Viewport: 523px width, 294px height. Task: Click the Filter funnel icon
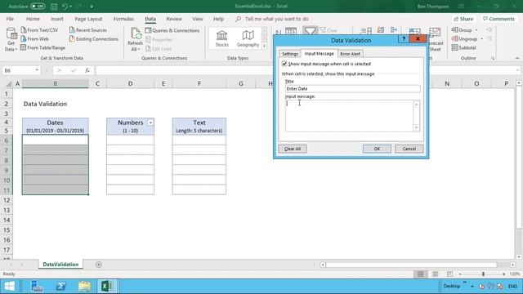[x=310, y=31]
